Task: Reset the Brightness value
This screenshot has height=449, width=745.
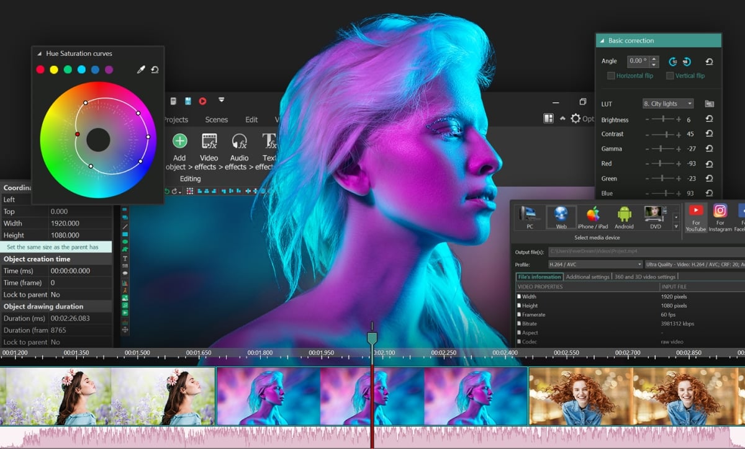Action: 709,119
